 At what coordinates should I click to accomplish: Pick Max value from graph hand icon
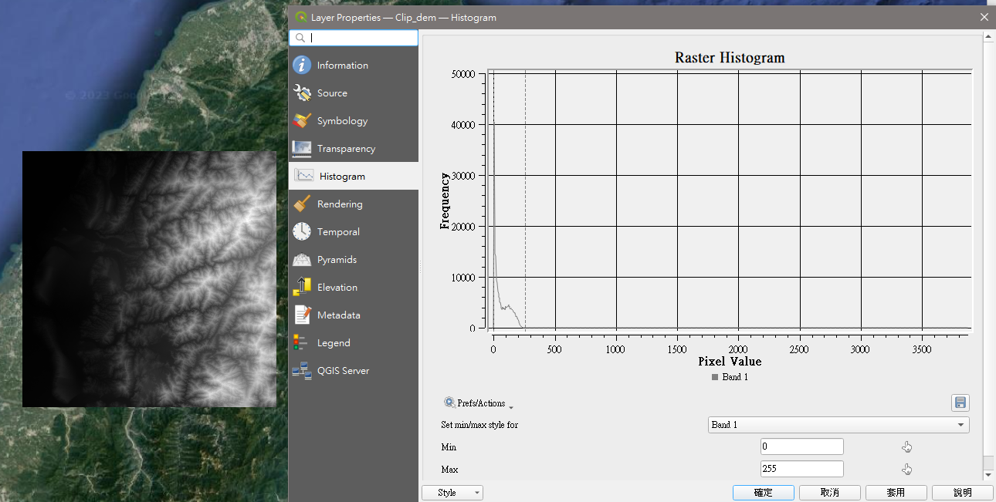906,470
